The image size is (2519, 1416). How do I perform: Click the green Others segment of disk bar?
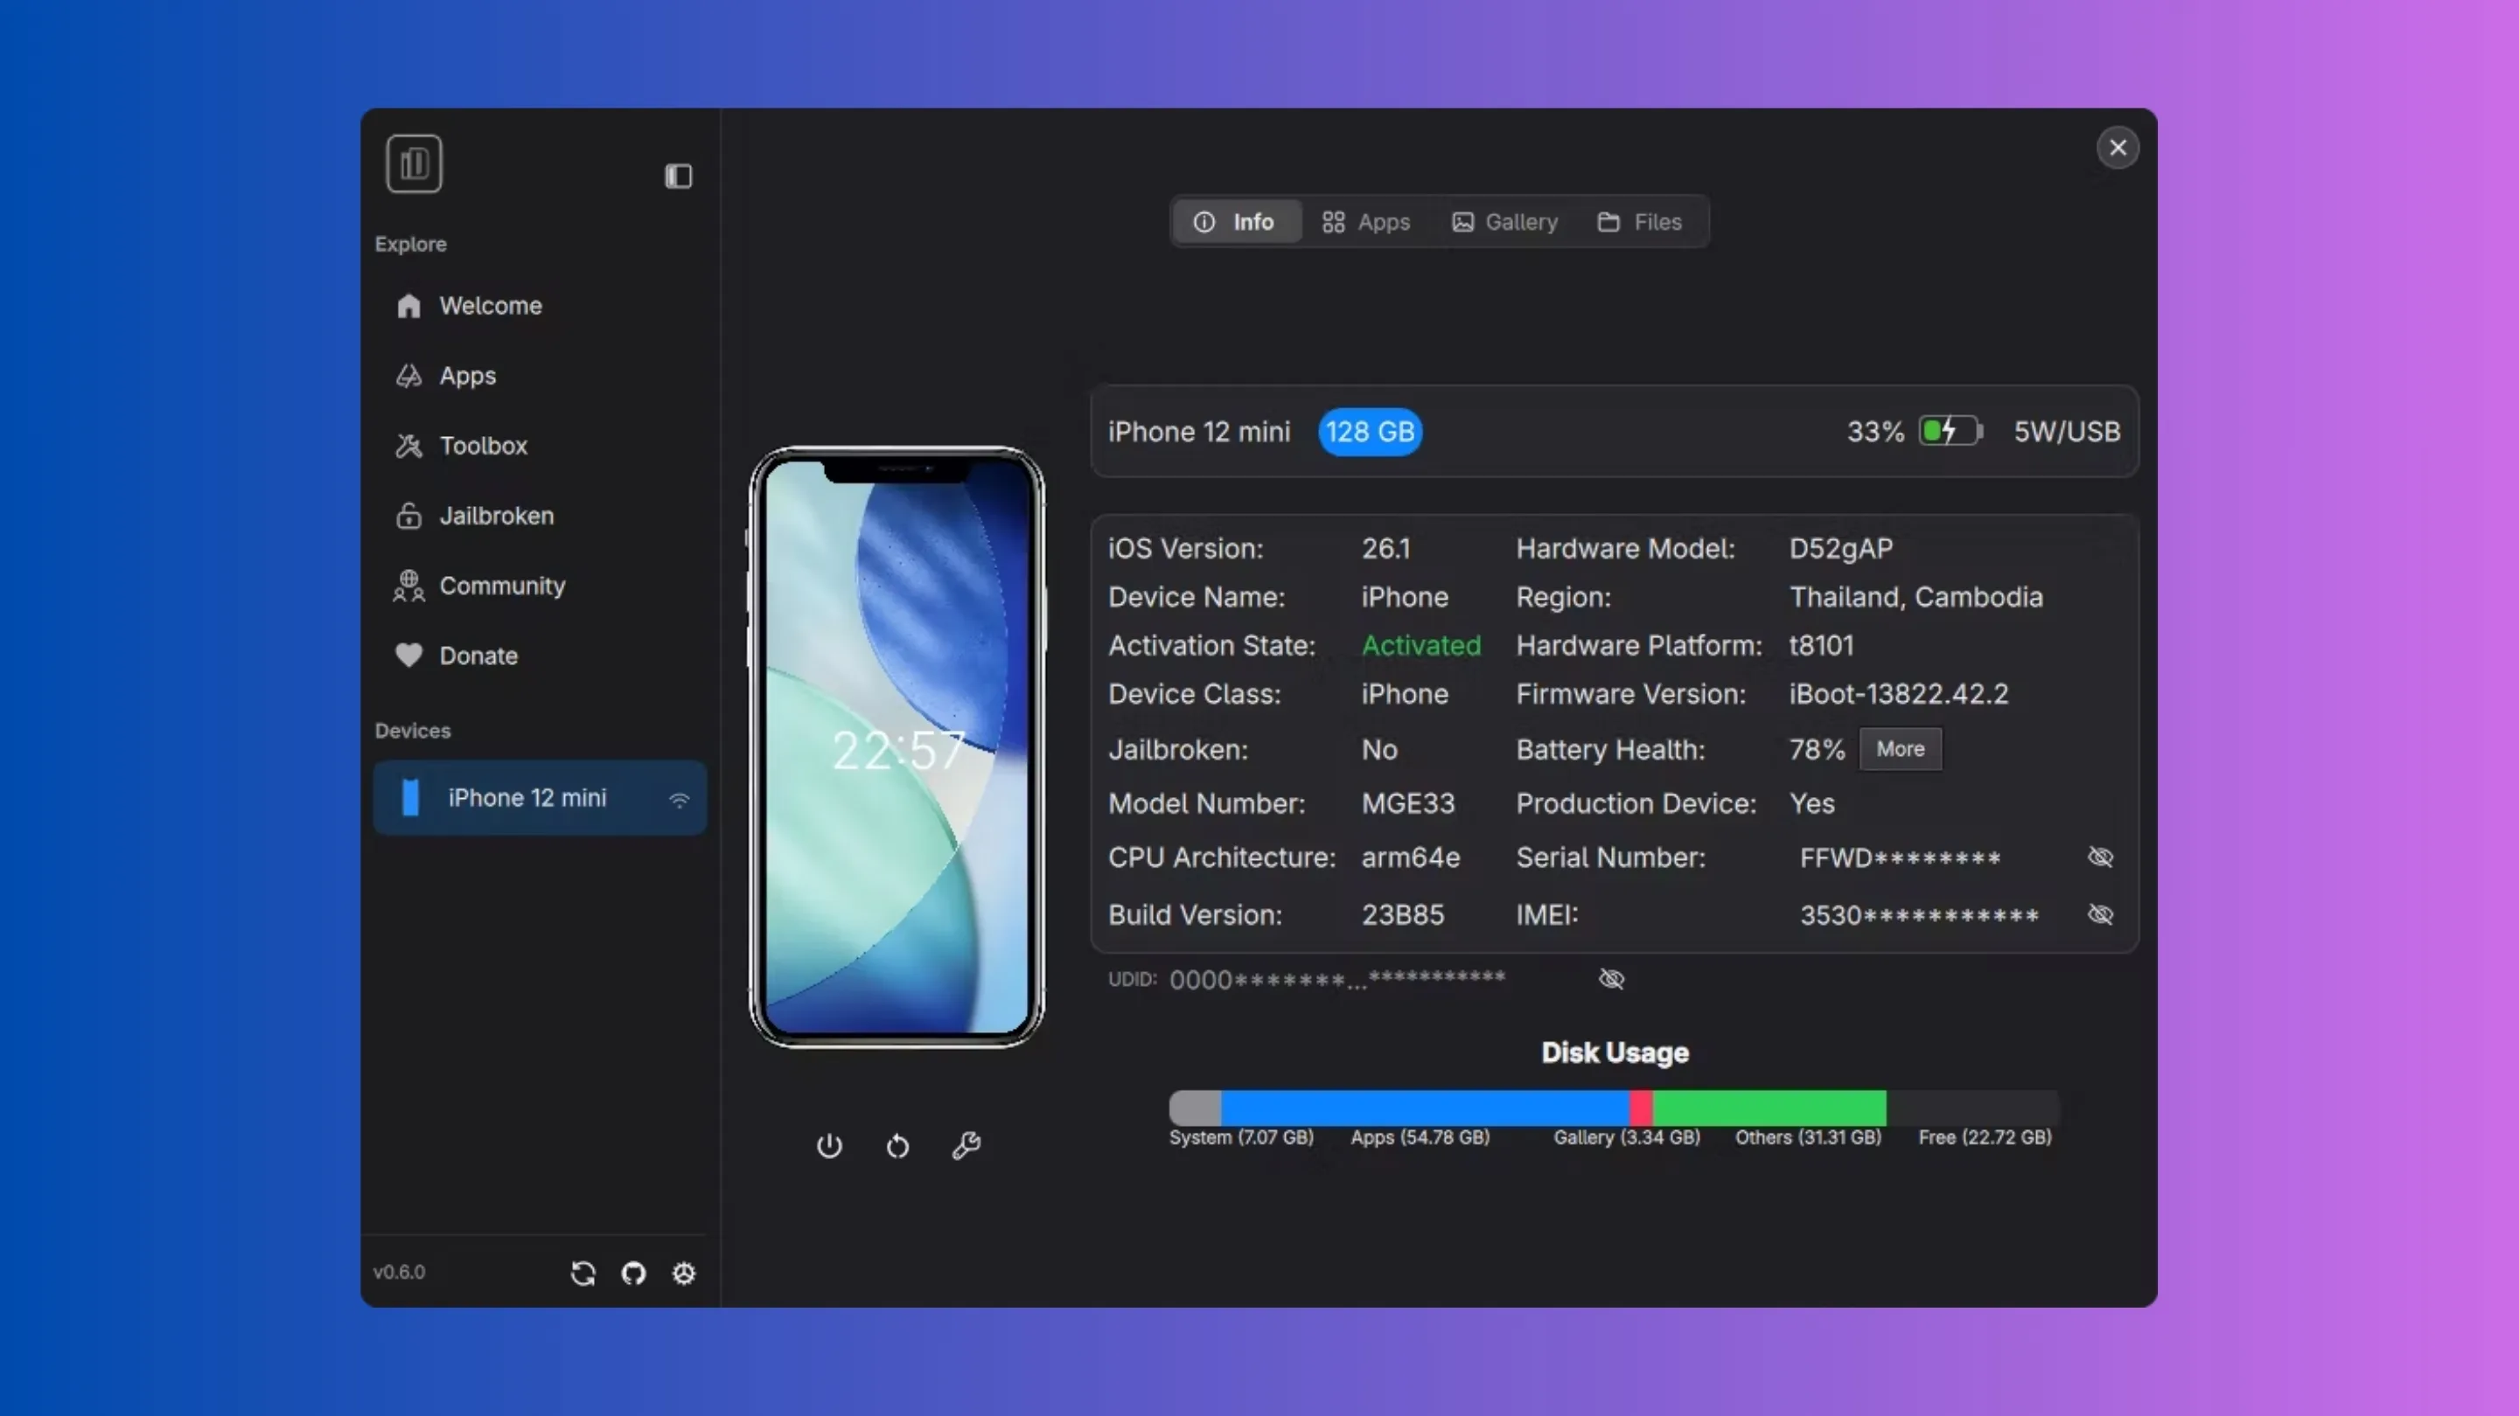coord(1770,1108)
